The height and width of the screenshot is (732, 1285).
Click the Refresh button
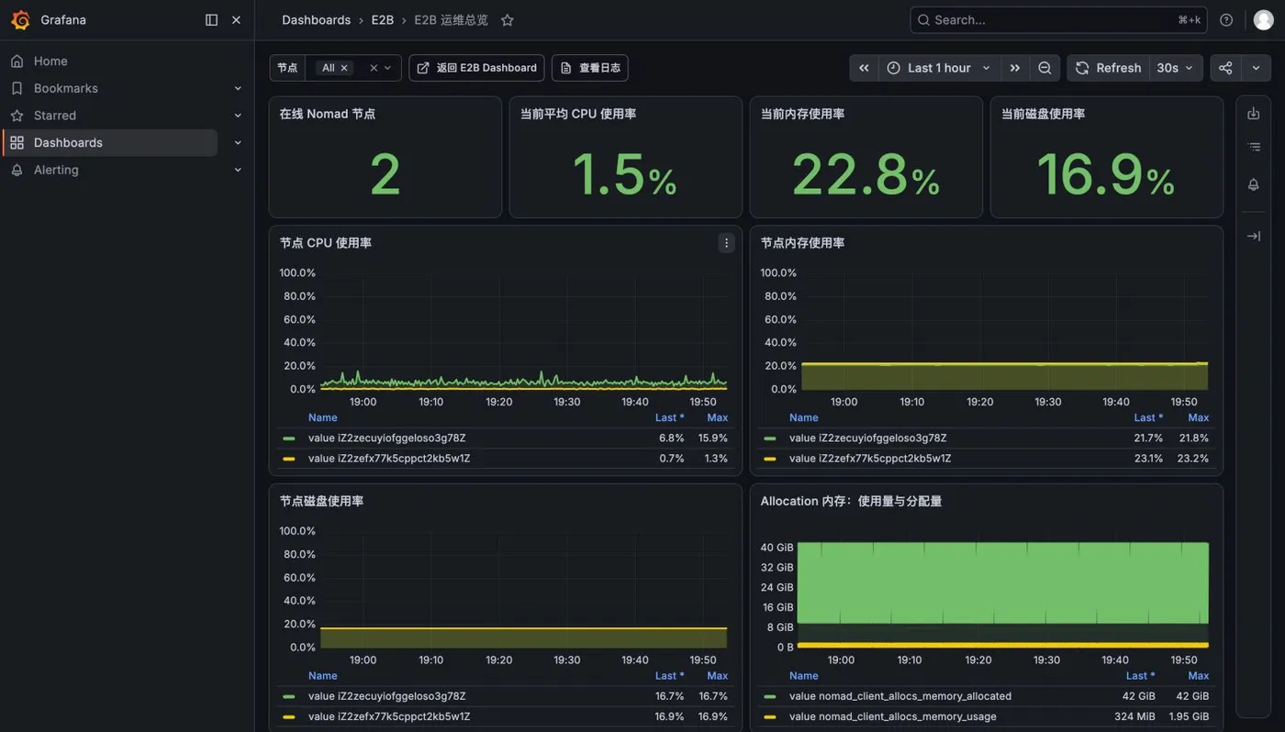pyautogui.click(x=1108, y=68)
